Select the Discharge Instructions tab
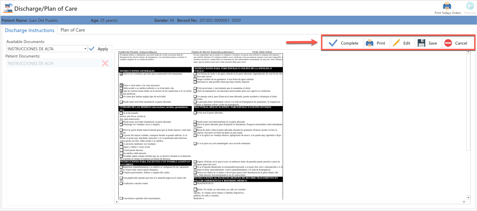The image size is (477, 211). 29,30
